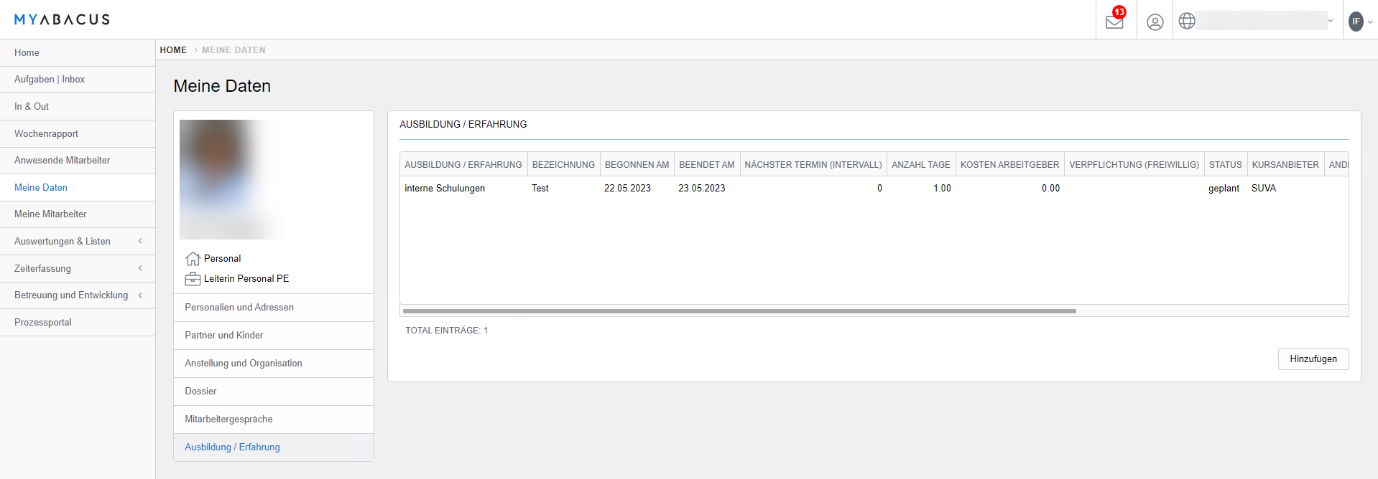Click the globe language icon
This screenshot has width=1378, height=479.
1187,22
